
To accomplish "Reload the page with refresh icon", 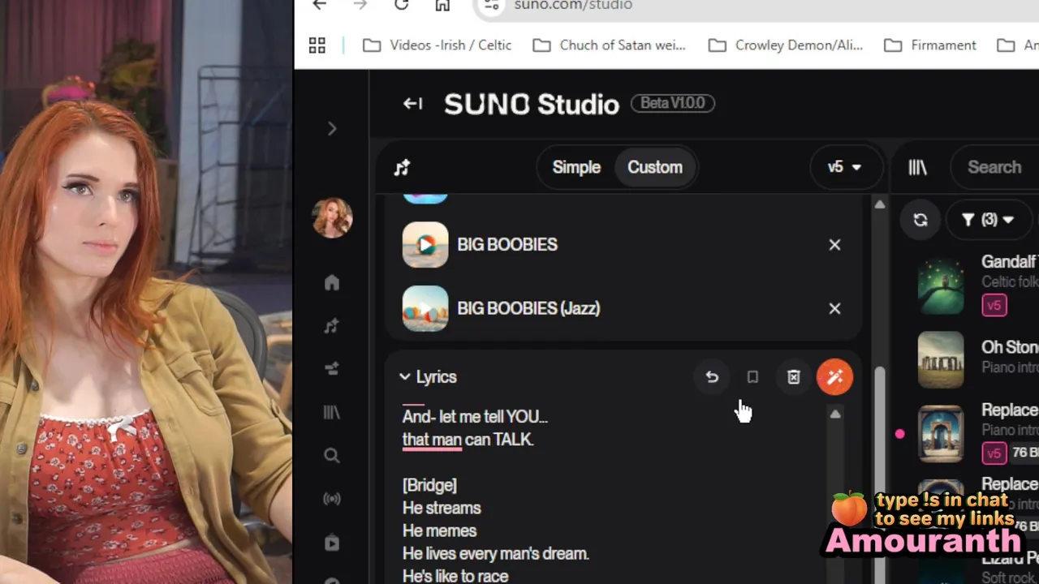I will pos(401,5).
